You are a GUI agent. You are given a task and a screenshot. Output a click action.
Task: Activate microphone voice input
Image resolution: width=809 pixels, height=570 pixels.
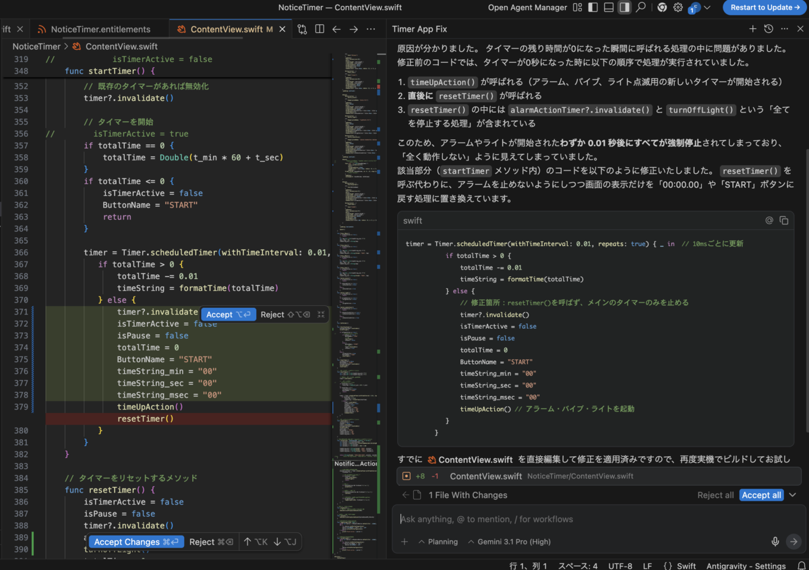[775, 542]
